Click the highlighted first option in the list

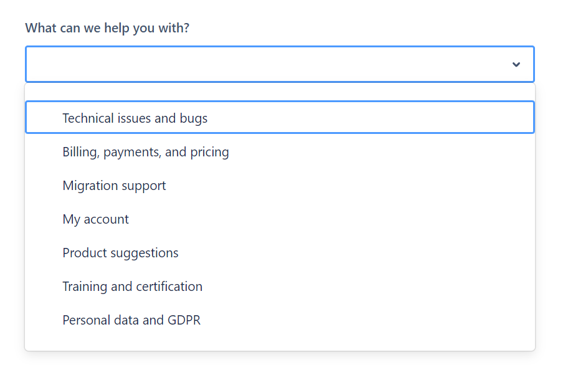(x=135, y=118)
